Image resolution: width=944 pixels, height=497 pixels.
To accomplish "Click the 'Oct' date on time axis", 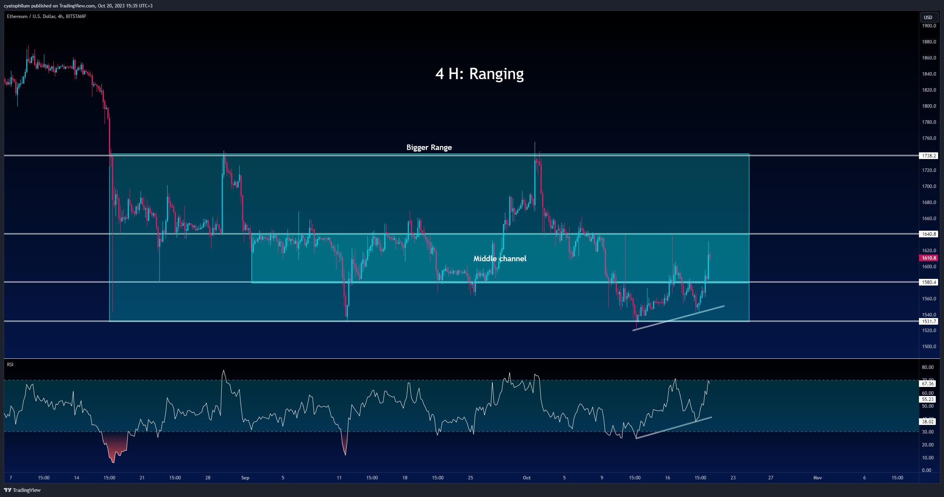I will coord(527,478).
